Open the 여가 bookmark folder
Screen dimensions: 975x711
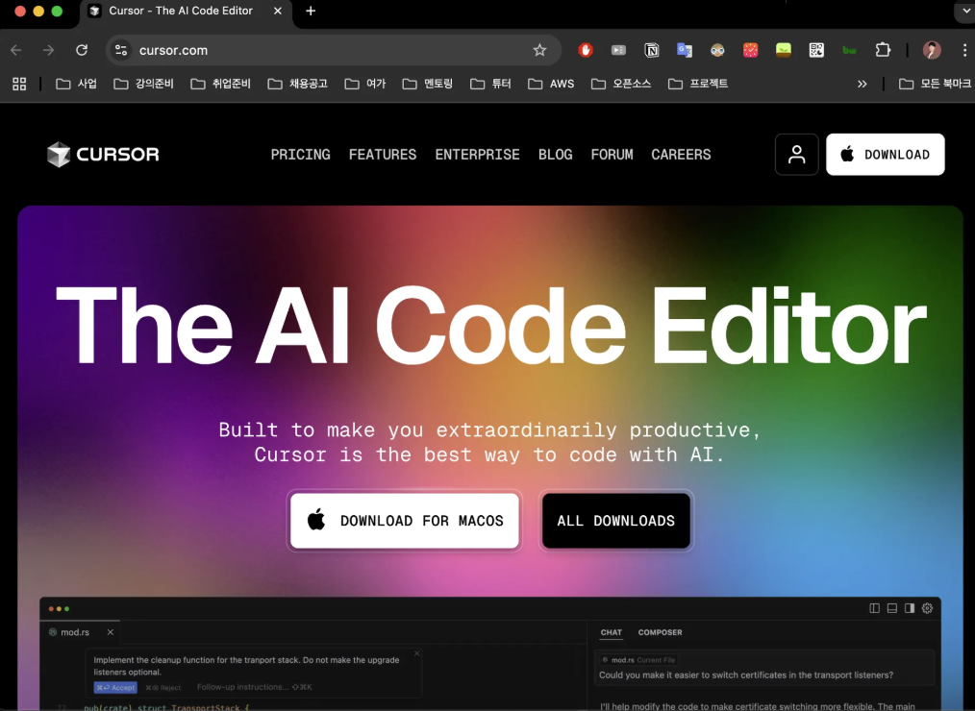click(x=365, y=84)
